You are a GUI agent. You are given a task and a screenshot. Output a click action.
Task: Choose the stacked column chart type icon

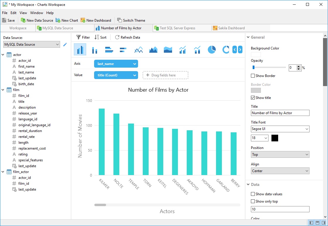(x=95, y=50)
